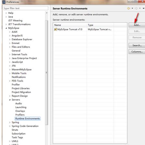Open the Columns... dialog button
Viewport: 145px width, 145px height.
[137, 52]
